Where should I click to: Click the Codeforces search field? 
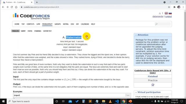[163, 24]
